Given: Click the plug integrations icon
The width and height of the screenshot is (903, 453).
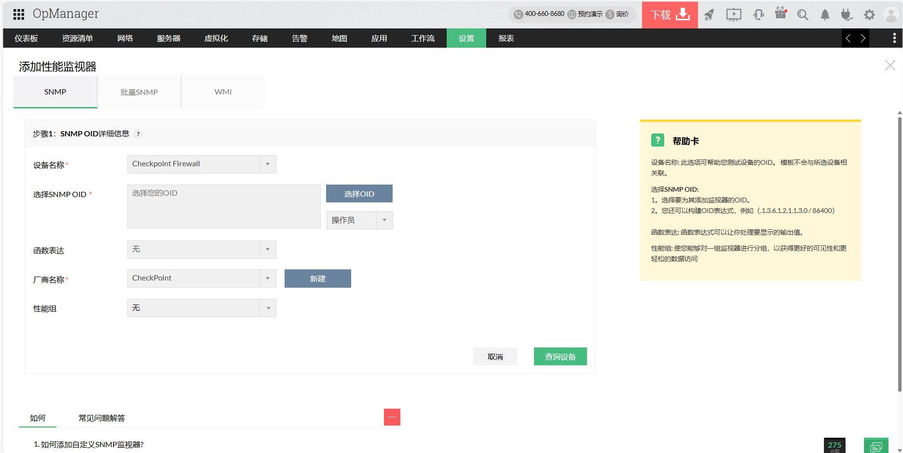Looking at the screenshot, I should click(x=847, y=14).
